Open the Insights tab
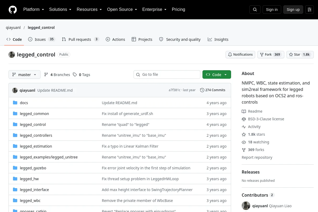 point(218,39)
